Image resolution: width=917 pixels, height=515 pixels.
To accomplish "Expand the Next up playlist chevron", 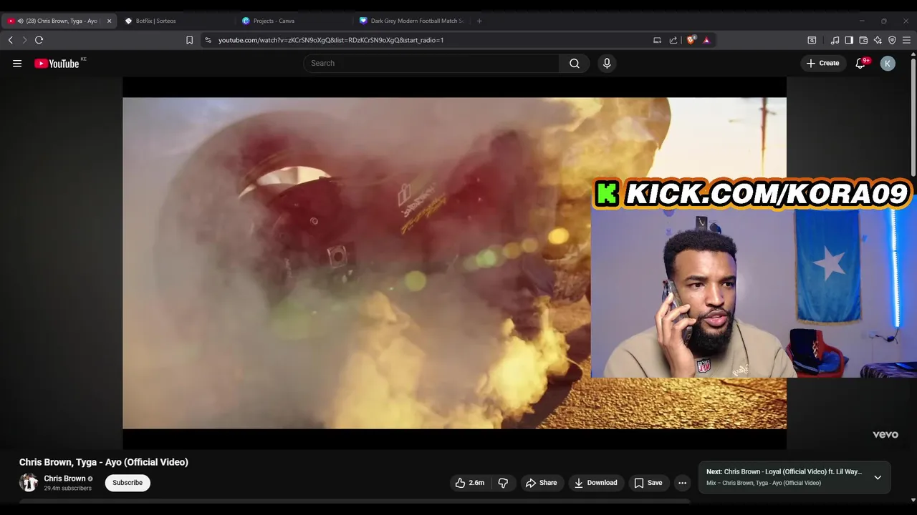I will (x=878, y=477).
